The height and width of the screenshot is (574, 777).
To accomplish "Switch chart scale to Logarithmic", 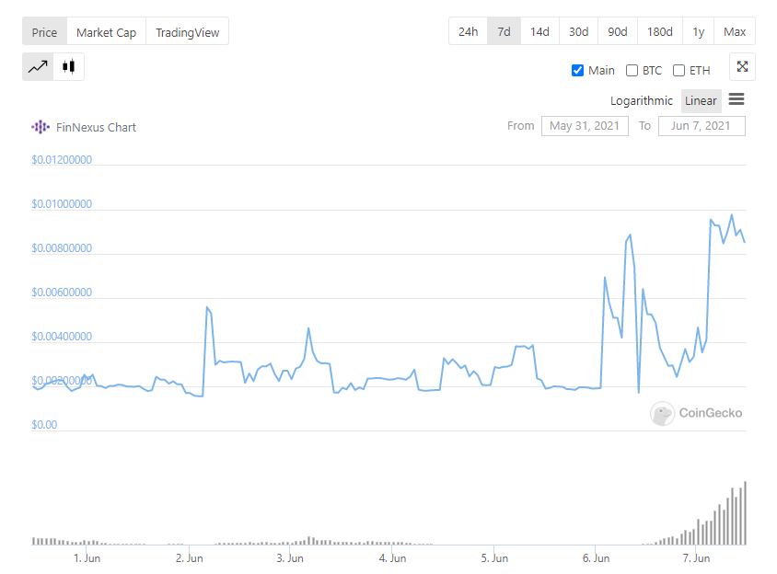I will [x=642, y=100].
